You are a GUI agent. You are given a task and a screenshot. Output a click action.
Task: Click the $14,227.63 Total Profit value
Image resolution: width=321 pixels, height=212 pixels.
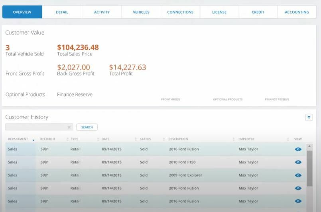point(128,67)
